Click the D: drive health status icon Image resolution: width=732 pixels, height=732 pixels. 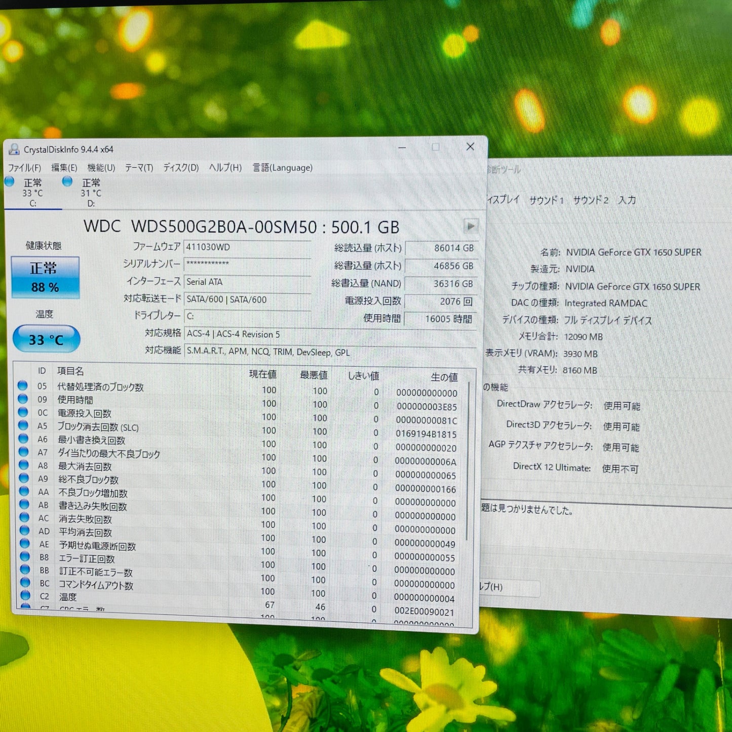(x=66, y=181)
